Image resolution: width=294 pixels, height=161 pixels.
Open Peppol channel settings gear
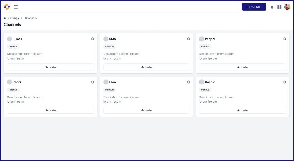click(285, 39)
